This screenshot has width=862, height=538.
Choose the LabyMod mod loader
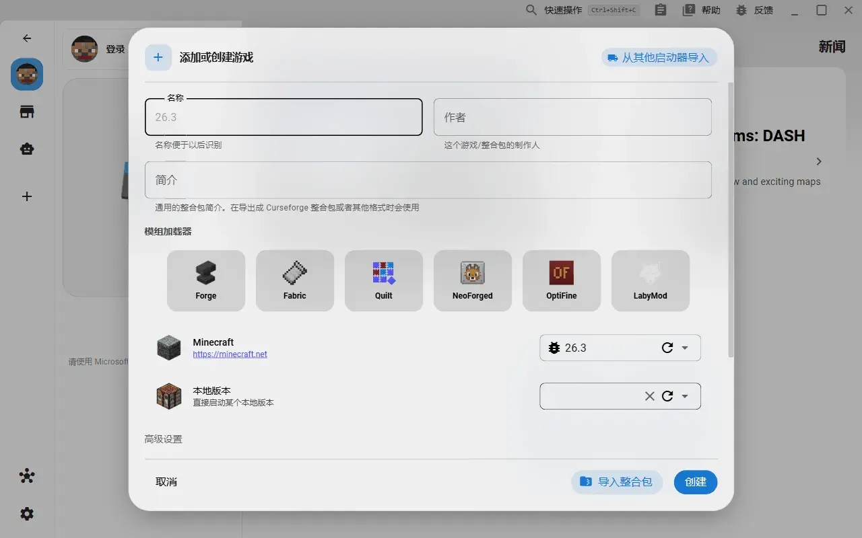[x=651, y=280]
